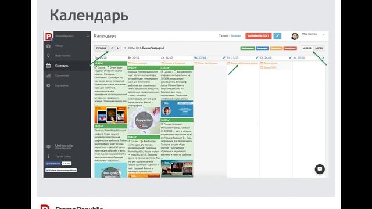372x209 pixels.
Task: Click pencil icon on Чт 22/10 column
Action: [224, 58]
